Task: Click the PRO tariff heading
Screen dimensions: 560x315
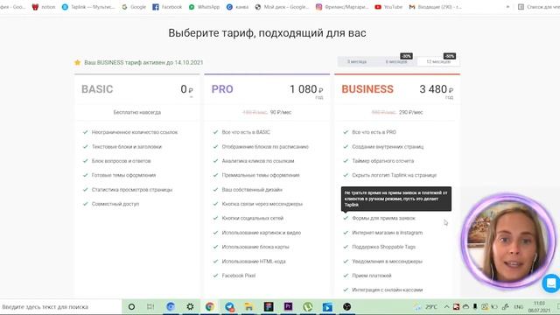Action: point(222,89)
